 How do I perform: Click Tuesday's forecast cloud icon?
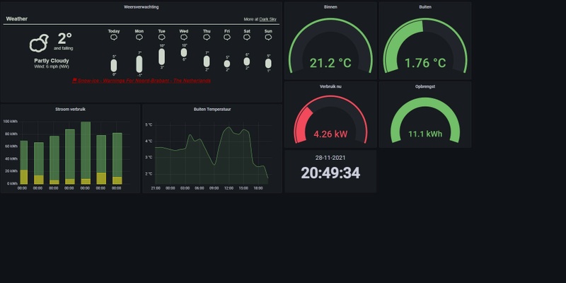[162, 37]
